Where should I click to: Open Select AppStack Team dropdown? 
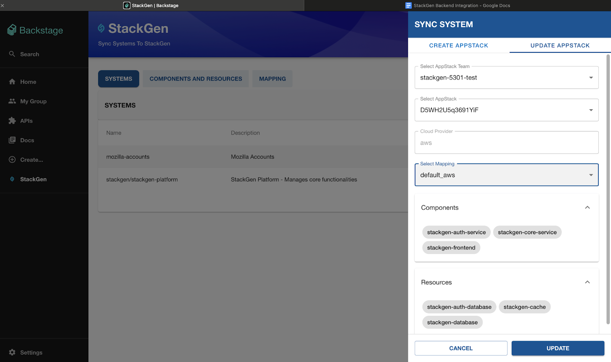[x=506, y=78]
